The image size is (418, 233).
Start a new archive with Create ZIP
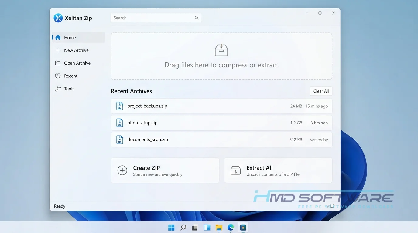click(x=165, y=170)
